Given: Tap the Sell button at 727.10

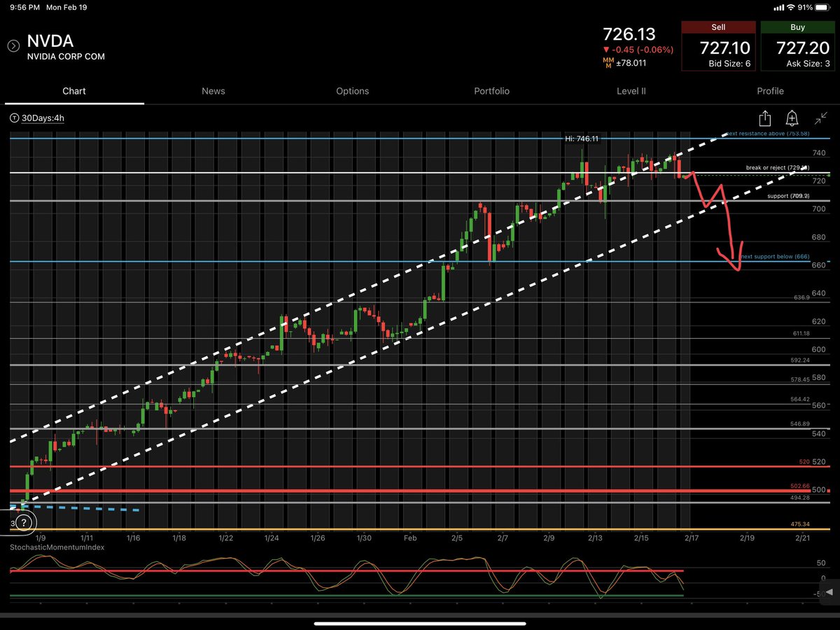Looking at the screenshot, I should point(720,45).
